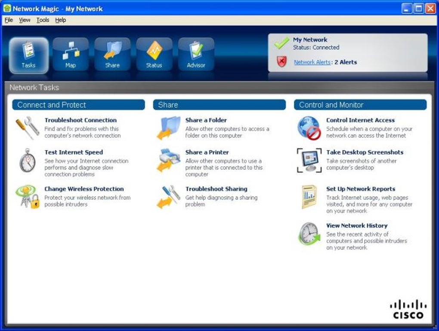The width and height of the screenshot is (439, 331).
Task: Click the stopwatch Test Internet Speed icon
Action: point(27,161)
